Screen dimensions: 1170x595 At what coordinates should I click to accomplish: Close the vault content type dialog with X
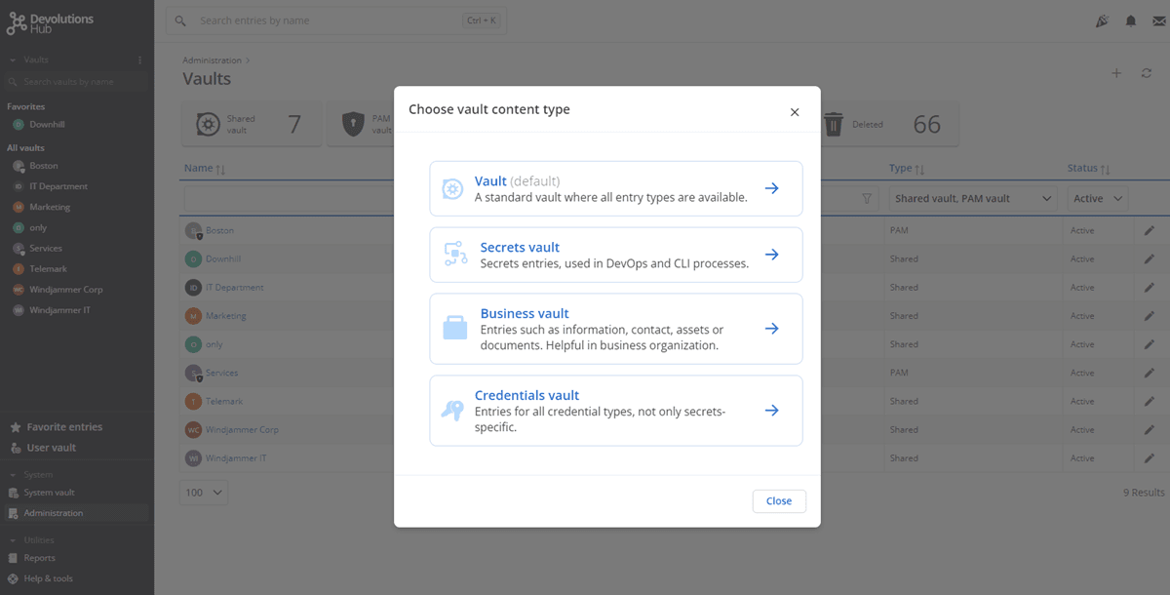(x=795, y=112)
